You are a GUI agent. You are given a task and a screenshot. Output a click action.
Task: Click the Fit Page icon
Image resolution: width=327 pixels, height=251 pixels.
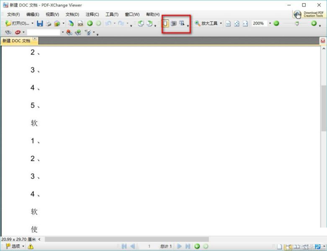point(237,23)
